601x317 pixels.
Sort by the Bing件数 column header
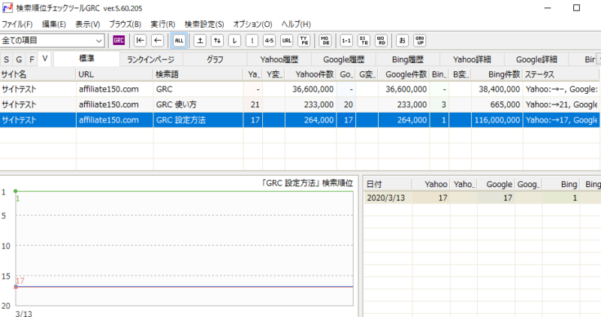point(497,74)
